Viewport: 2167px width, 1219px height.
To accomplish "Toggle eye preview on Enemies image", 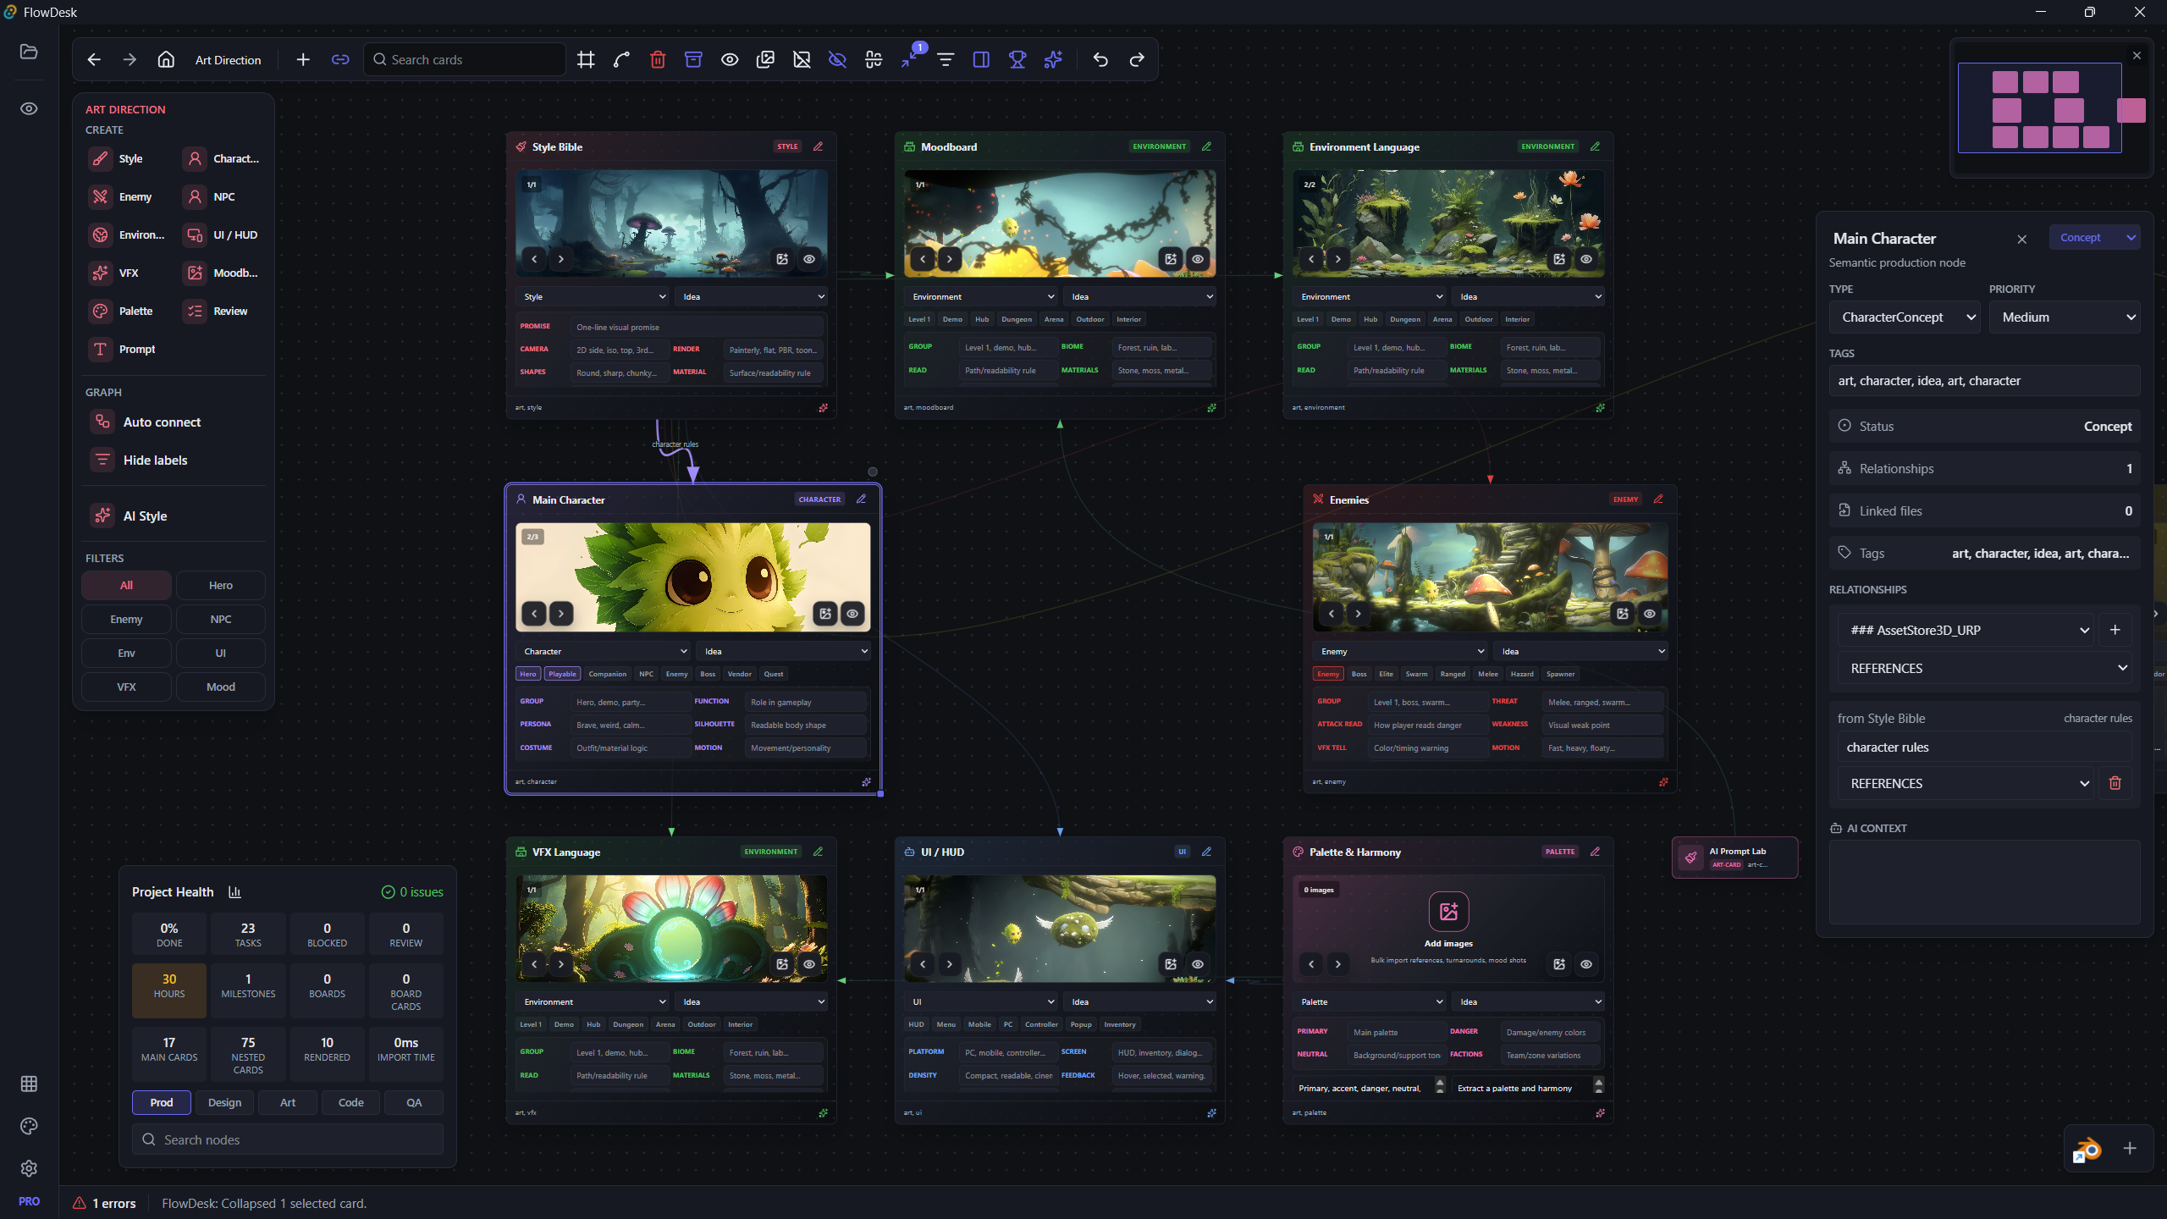I will (1650, 614).
